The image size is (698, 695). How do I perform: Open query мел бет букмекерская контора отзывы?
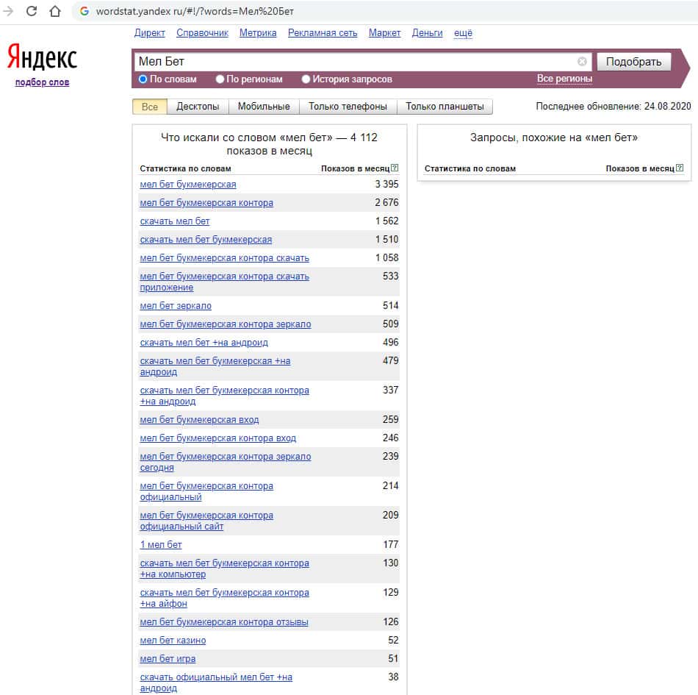224,622
